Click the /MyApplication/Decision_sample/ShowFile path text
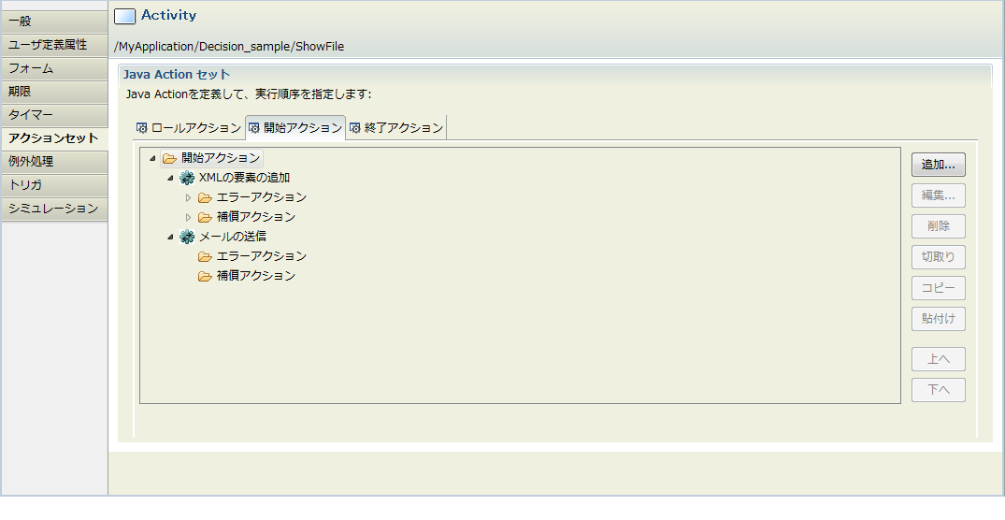1005x520 pixels. [229, 47]
